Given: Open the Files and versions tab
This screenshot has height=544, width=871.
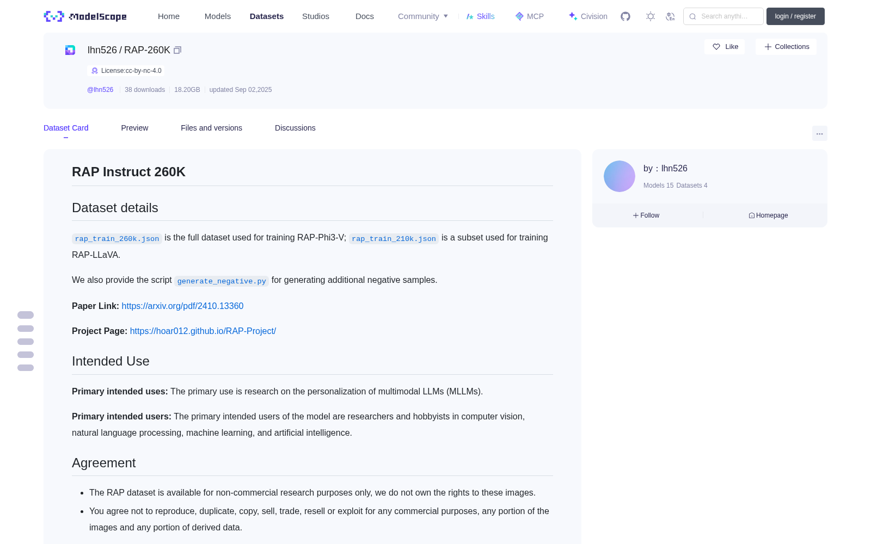Looking at the screenshot, I should tap(211, 128).
